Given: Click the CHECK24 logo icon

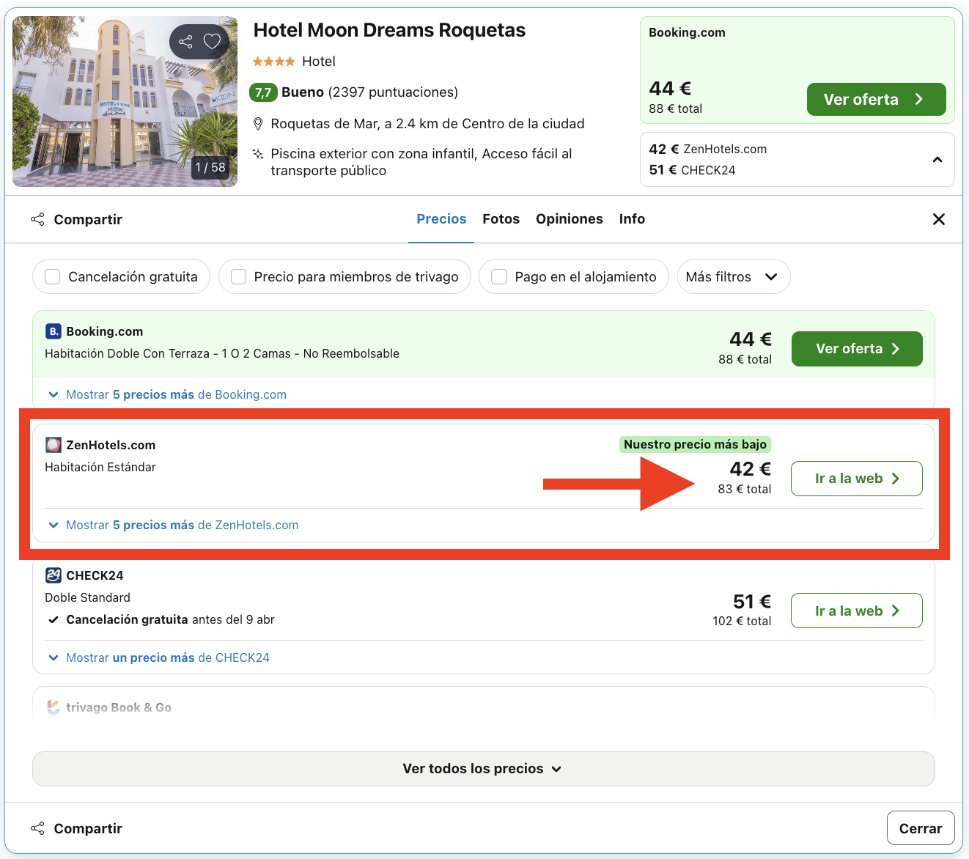Looking at the screenshot, I should point(54,575).
